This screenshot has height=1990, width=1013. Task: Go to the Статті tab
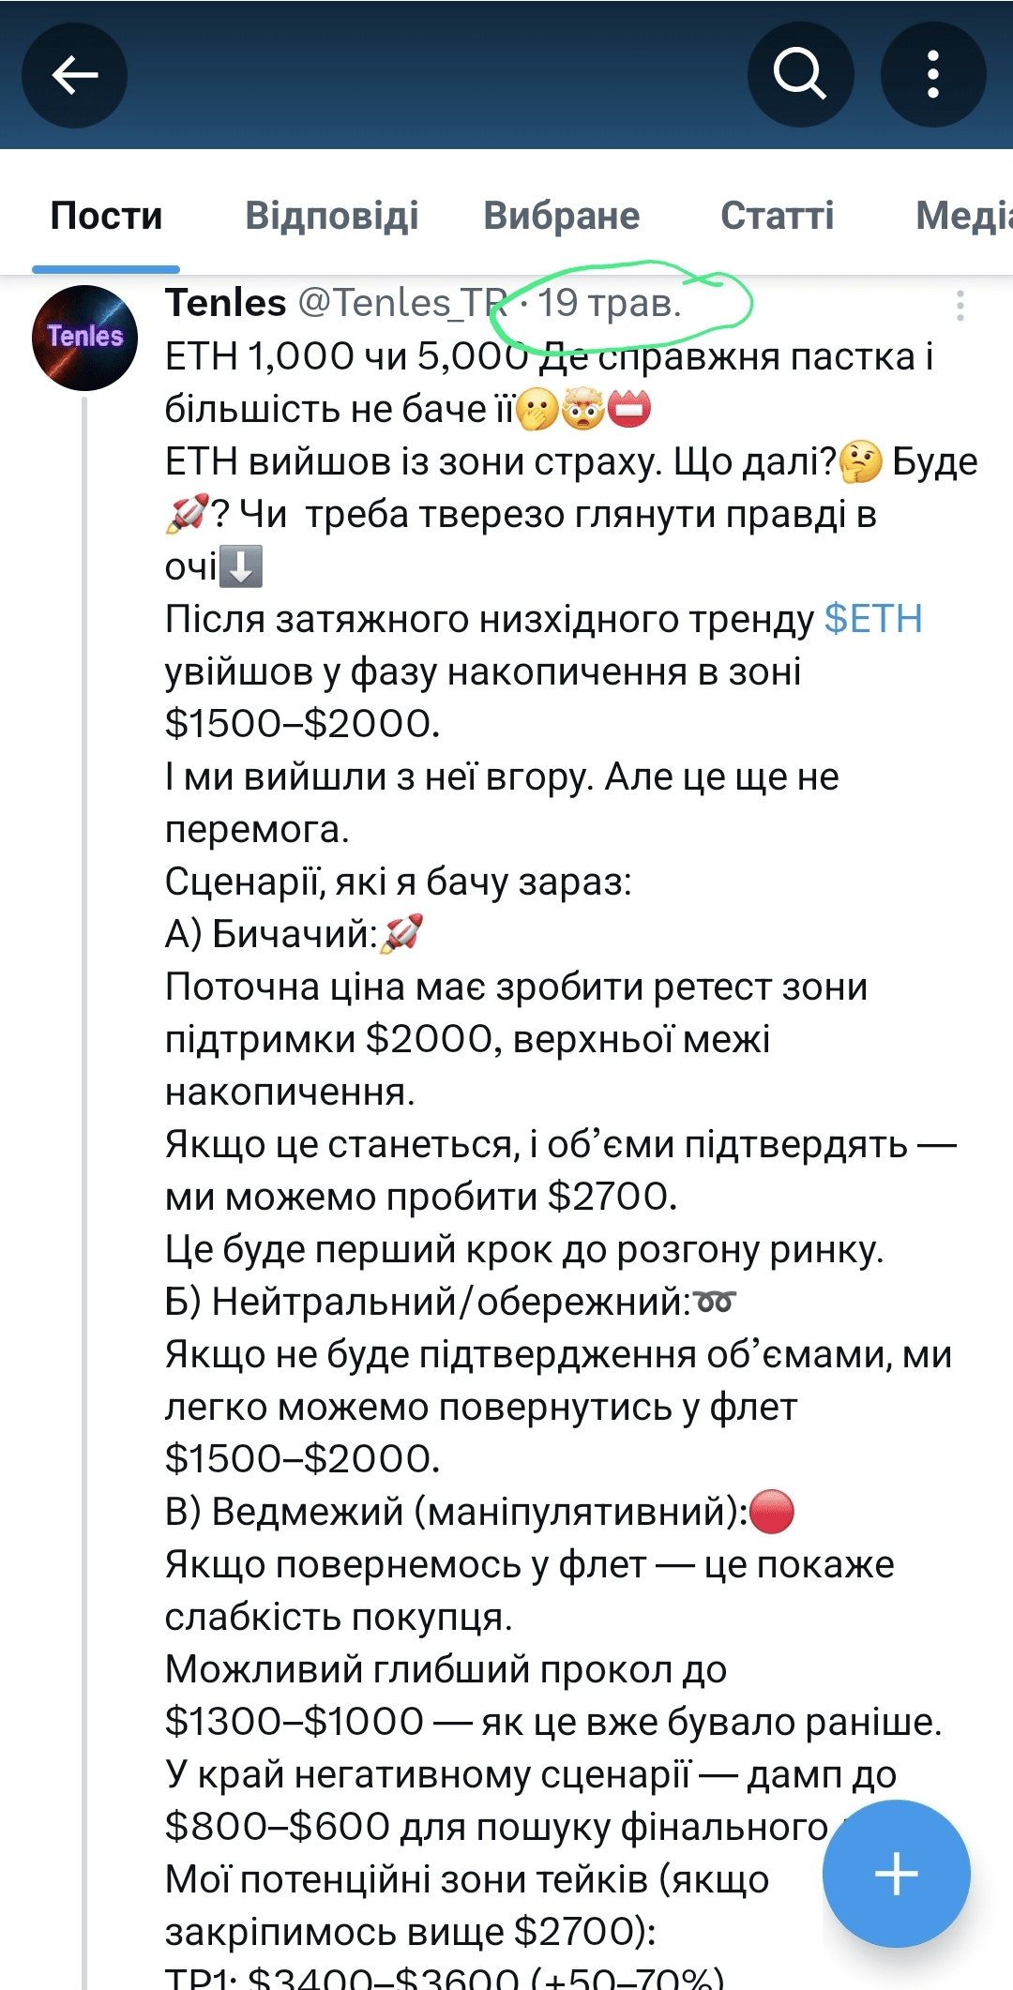pos(777,216)
